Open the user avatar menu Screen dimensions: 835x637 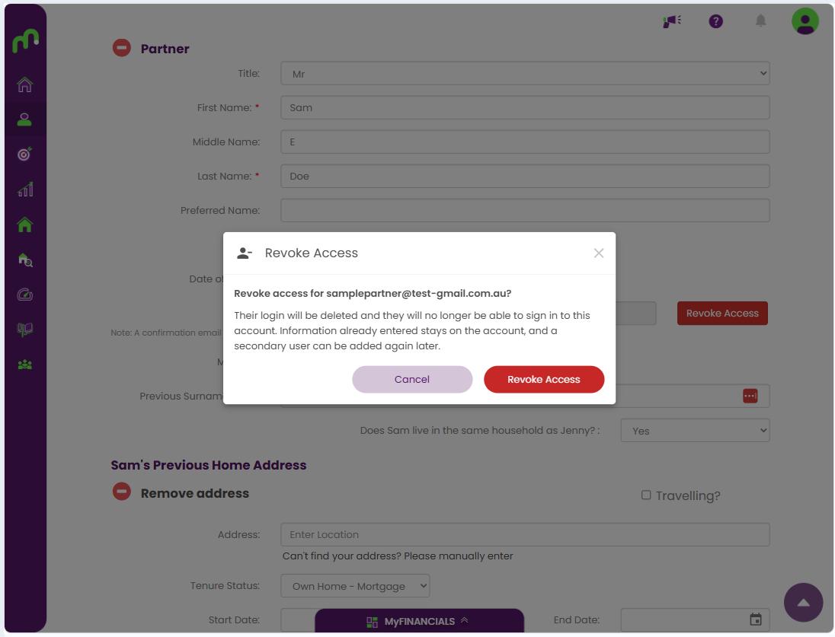805,21
